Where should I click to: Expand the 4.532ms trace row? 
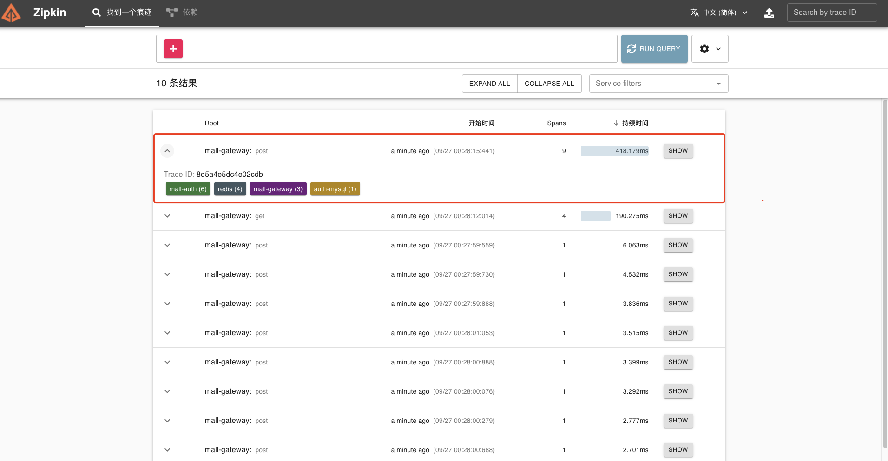[x=167, y=274]
